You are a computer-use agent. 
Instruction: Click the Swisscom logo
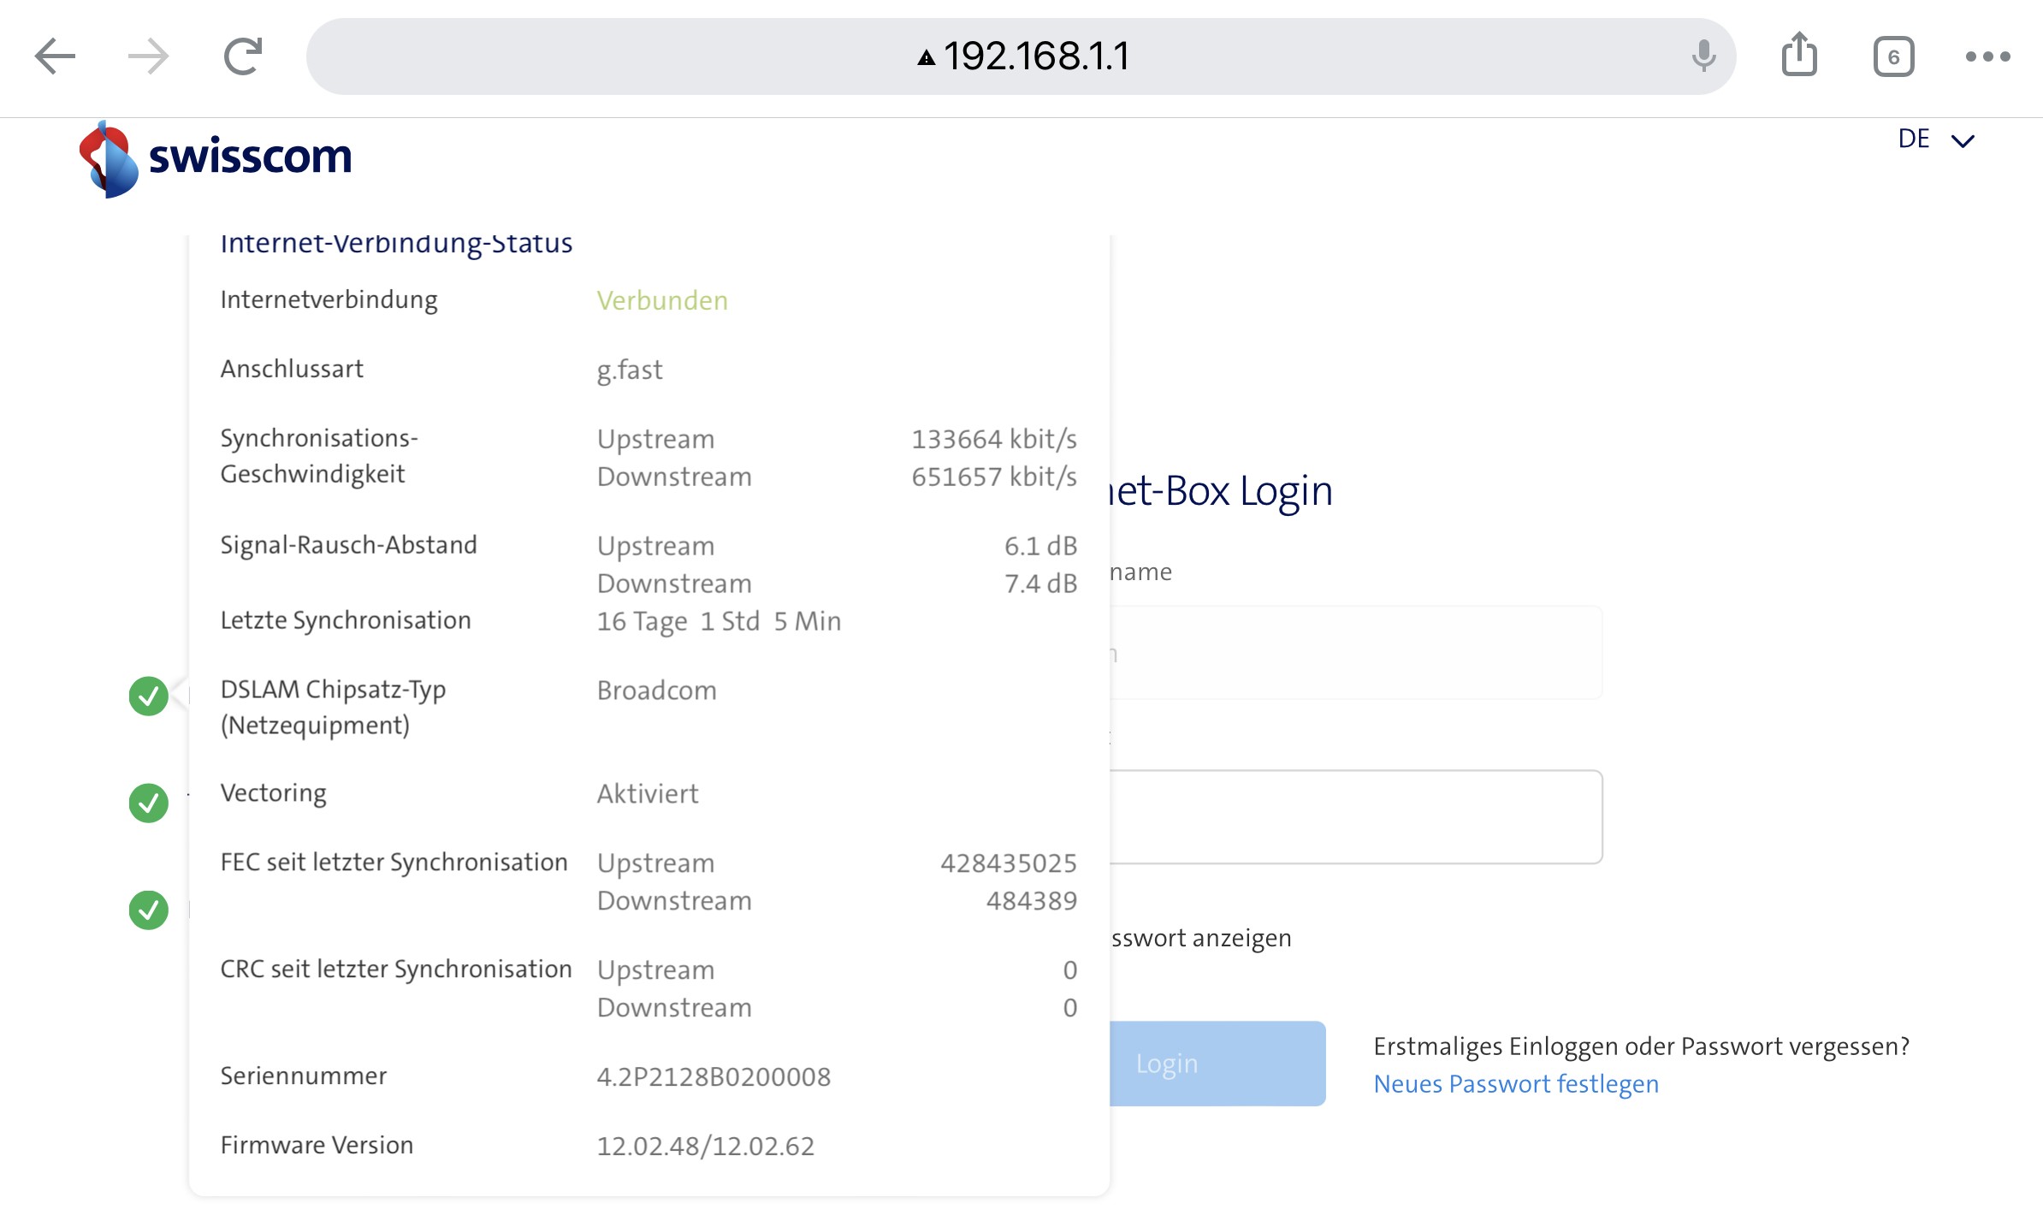(216, 158)
